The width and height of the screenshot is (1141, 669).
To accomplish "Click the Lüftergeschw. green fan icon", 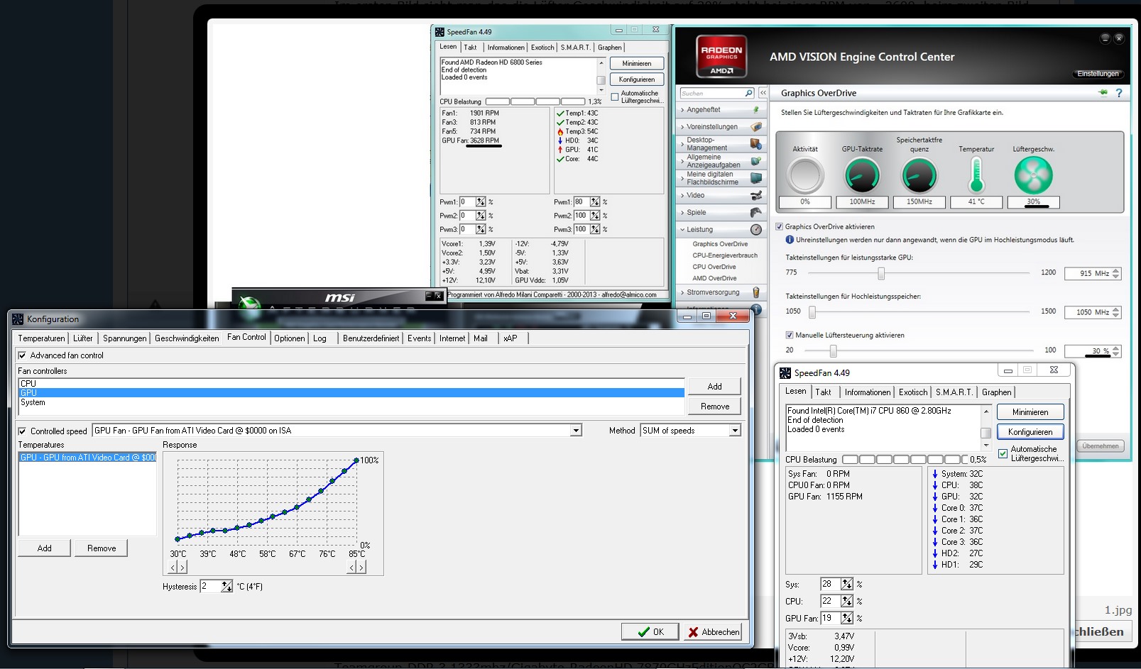I will [x=1033, y=175].
